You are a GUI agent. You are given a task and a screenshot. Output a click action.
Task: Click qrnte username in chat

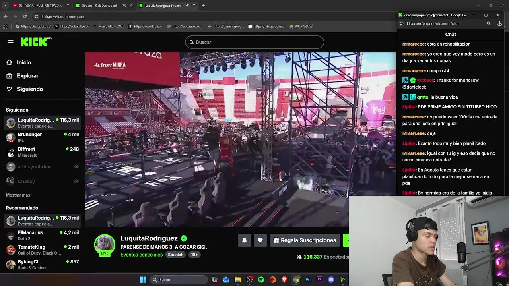[x=423, y=97]
